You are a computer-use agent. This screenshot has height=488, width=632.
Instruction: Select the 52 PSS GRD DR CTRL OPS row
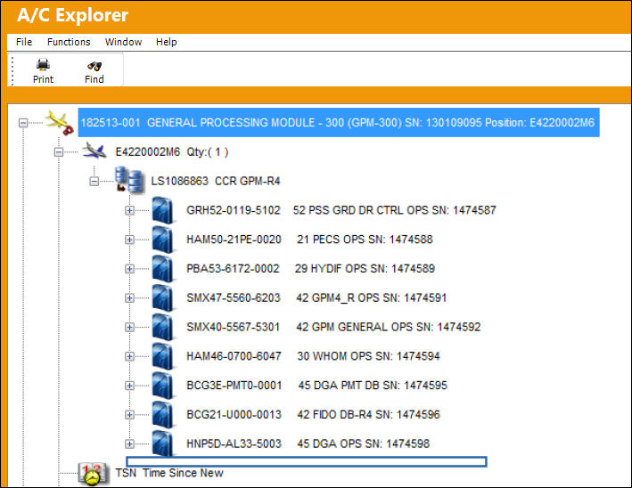point(341,210)
